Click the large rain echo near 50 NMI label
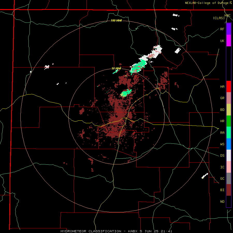 coord(138,66)
